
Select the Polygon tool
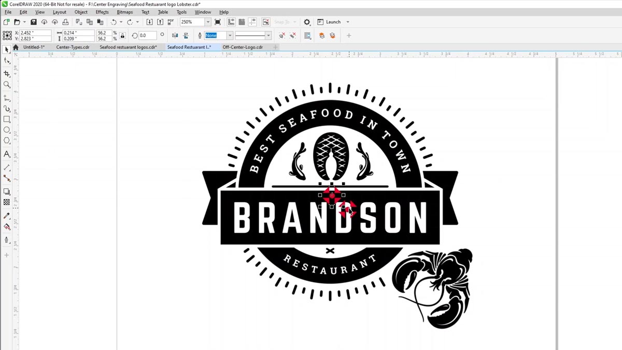[7, 141]
